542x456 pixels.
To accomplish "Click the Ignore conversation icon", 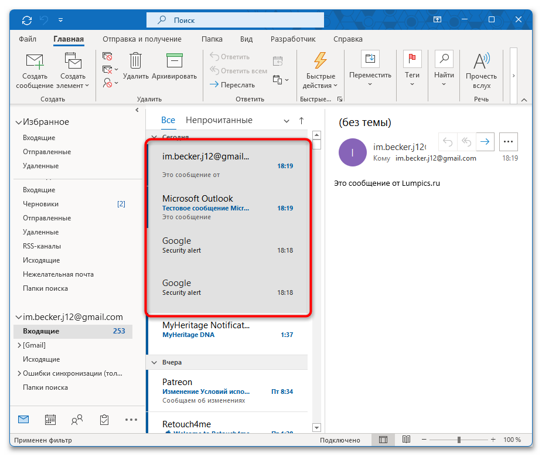I will [107, 56].
